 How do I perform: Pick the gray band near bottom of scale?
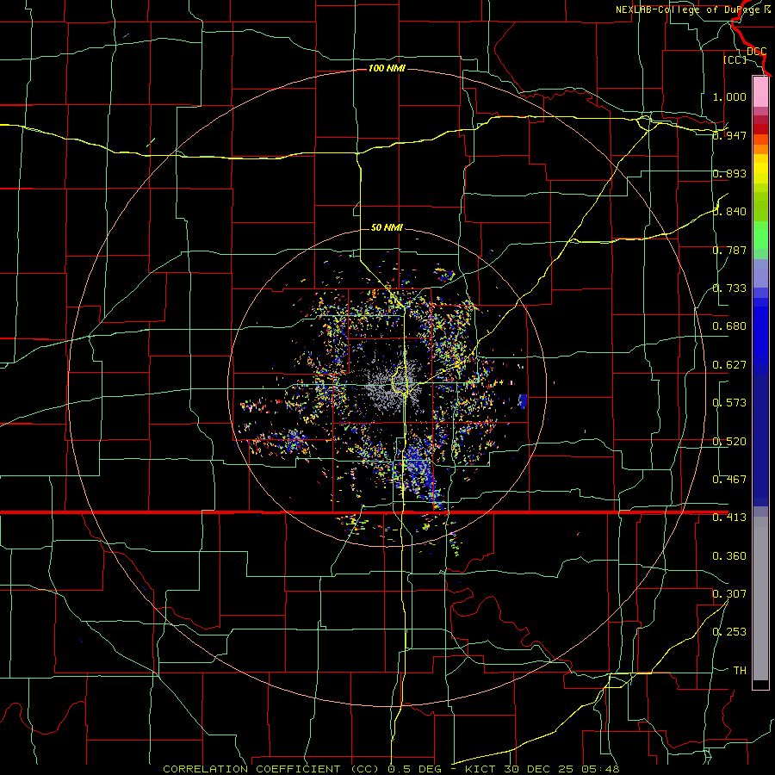pos(760,598)
